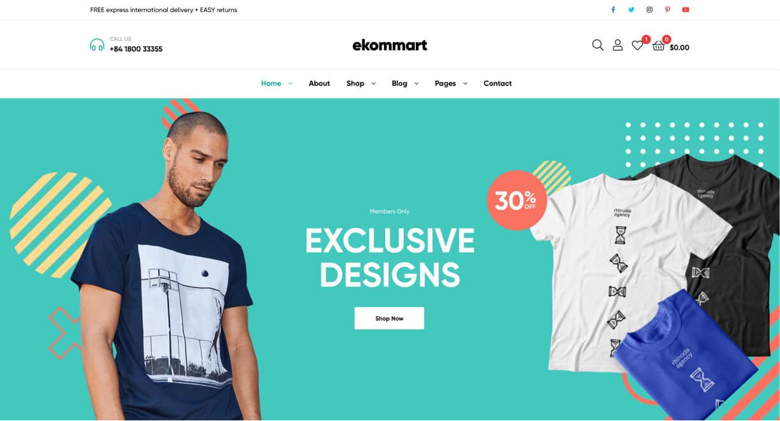
Task: Expand the Home menu chevron
Action: click(290, 83)
